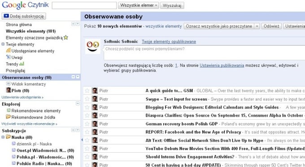Image resolution: width=305 pixels, height=167 pixels.
Task: Click the Polskie Radio | Nauka feed icon
Action: point(13,163)
